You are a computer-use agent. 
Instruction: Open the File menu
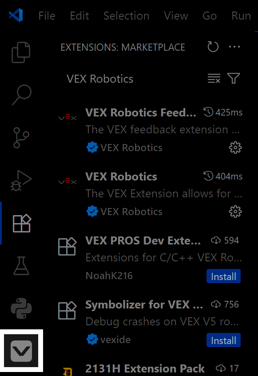46,16
